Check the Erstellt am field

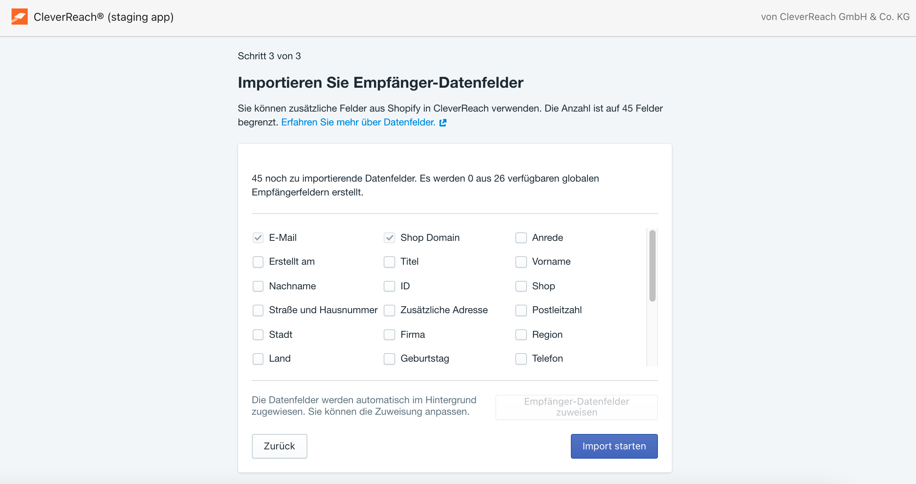point(258,262)
